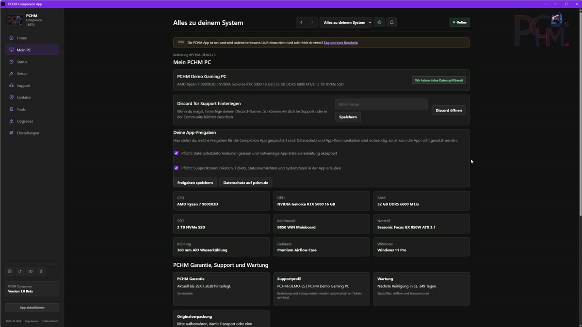Click 'App aktualisieren' in the sidebar

[x=32, y=308]
